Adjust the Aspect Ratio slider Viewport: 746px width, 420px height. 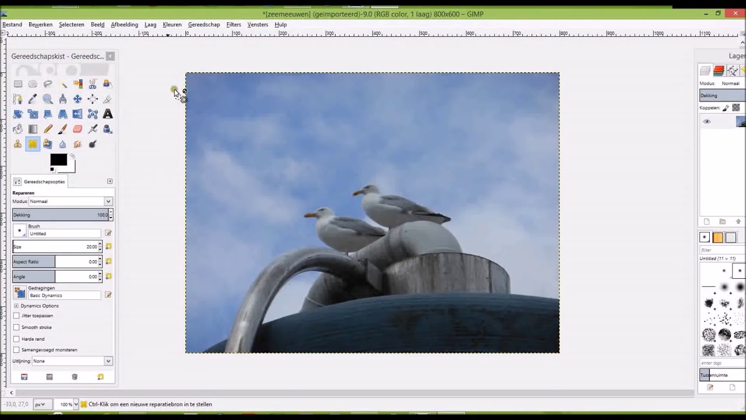pos(55,262)
